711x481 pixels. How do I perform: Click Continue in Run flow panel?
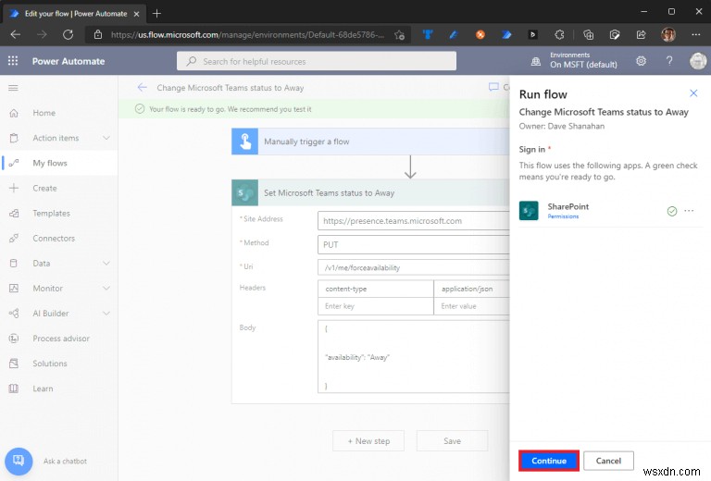pyautogui.click(x=549, y=461)
